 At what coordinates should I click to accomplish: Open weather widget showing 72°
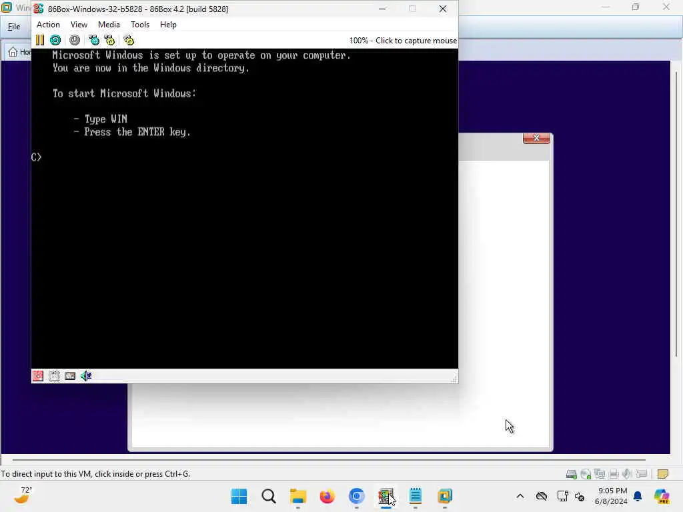click(x=23, y=495)
